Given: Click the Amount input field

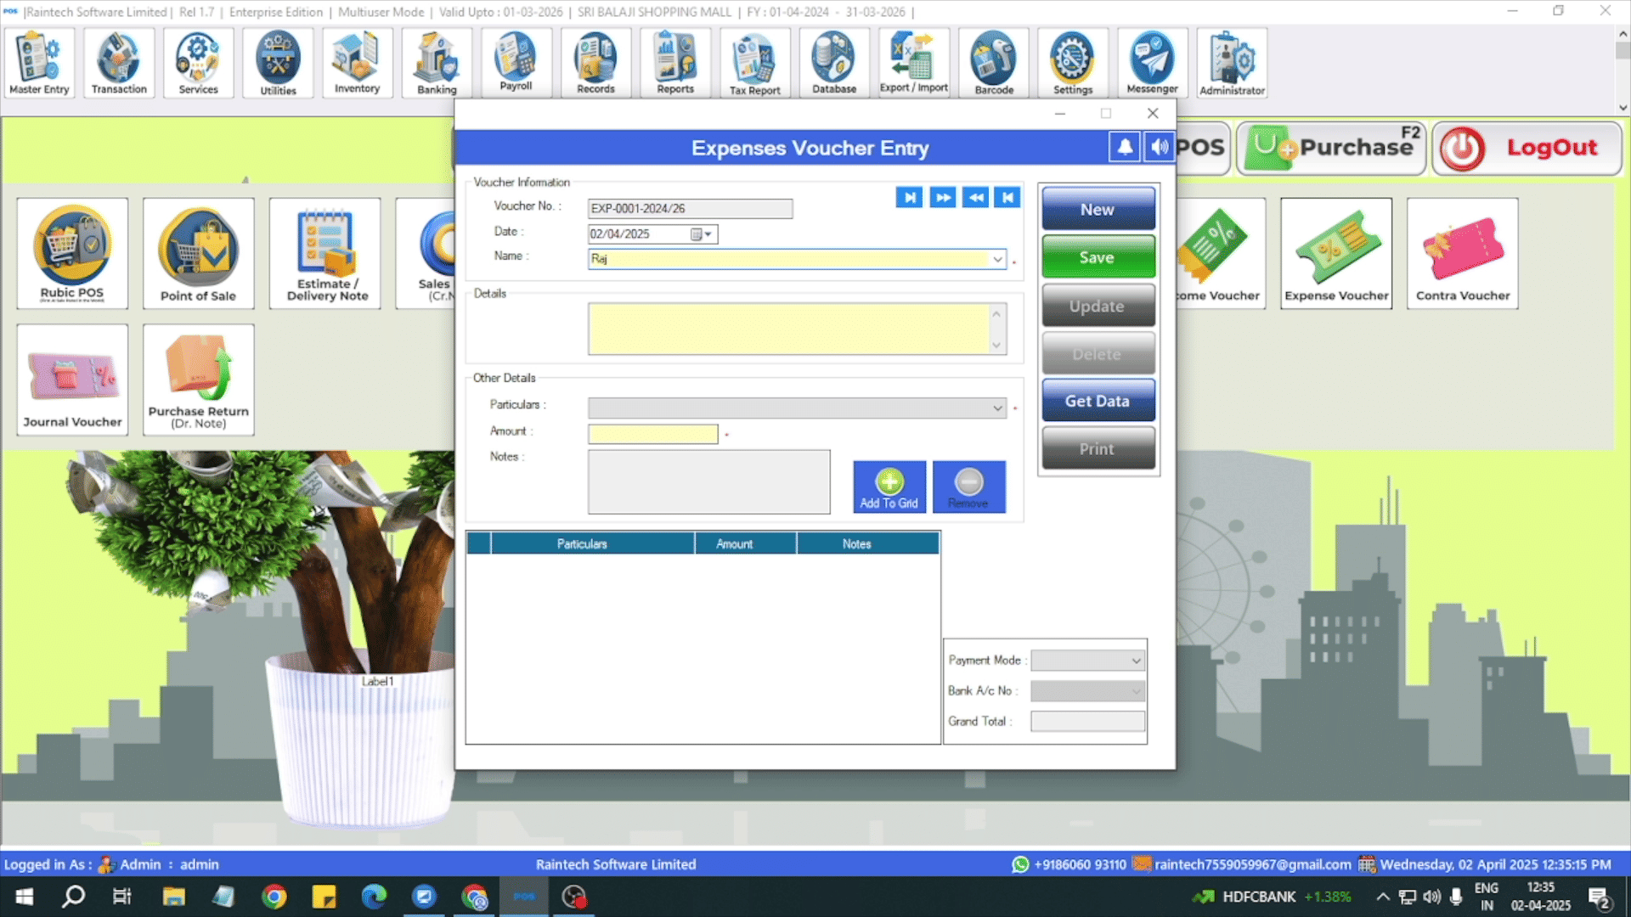Looking at the screenshot, I should click(652, 434).
